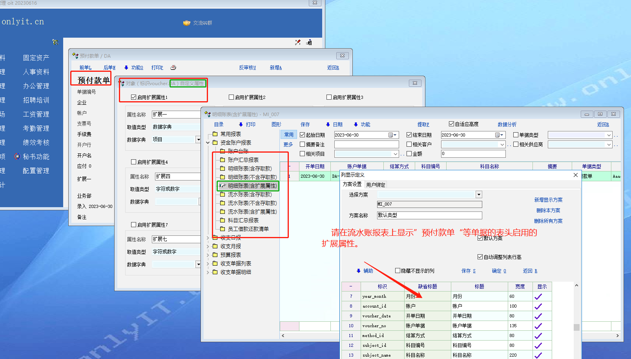Open the 选择方案 dropdown
This screenshot has width=631, height=359.
coord(479,195)
